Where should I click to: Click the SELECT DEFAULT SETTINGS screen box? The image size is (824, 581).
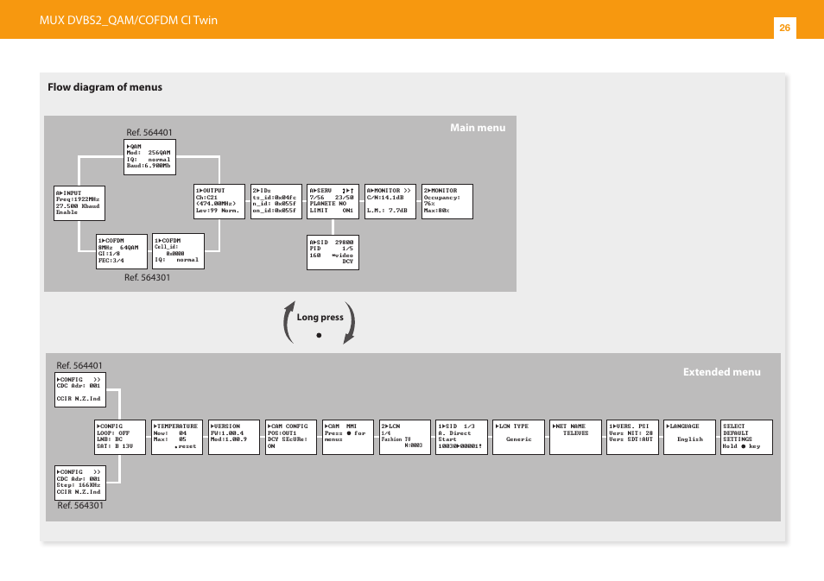pos(746,438)
